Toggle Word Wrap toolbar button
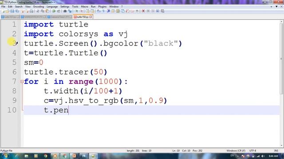284x159 pixels. (x=99, y=11)
